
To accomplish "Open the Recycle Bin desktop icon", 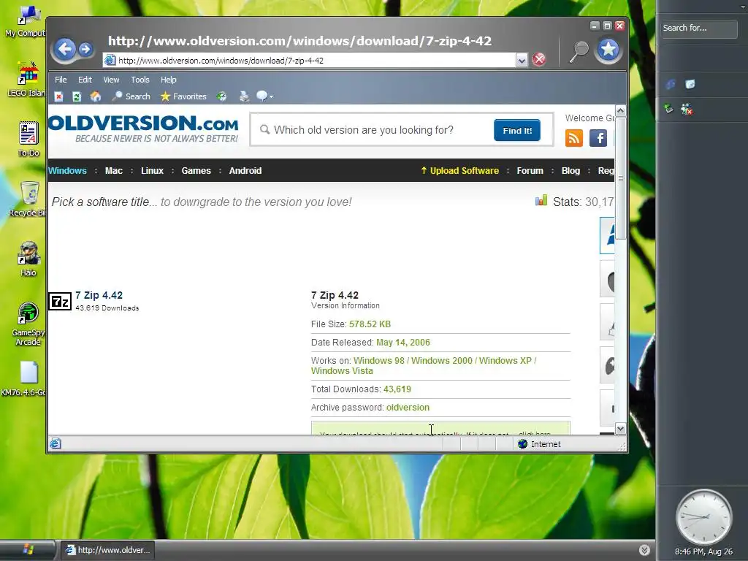I will (x=28, y=199).
